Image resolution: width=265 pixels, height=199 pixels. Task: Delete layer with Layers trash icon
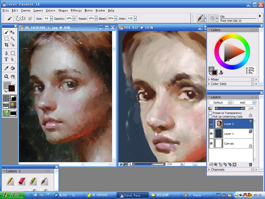click(x=250, y=165)
